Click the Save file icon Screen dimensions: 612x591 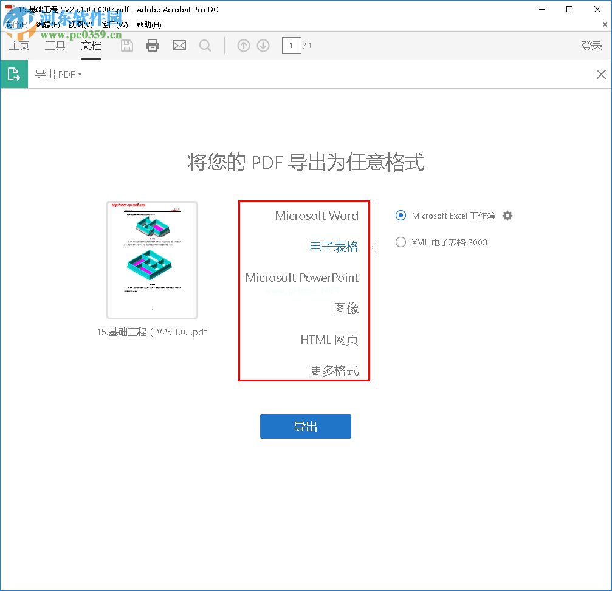(x=126, y=45)
